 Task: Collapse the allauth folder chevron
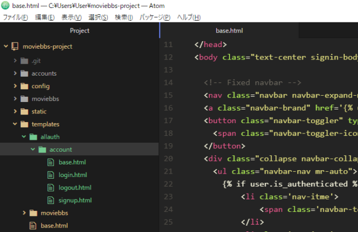click(24, 136)
